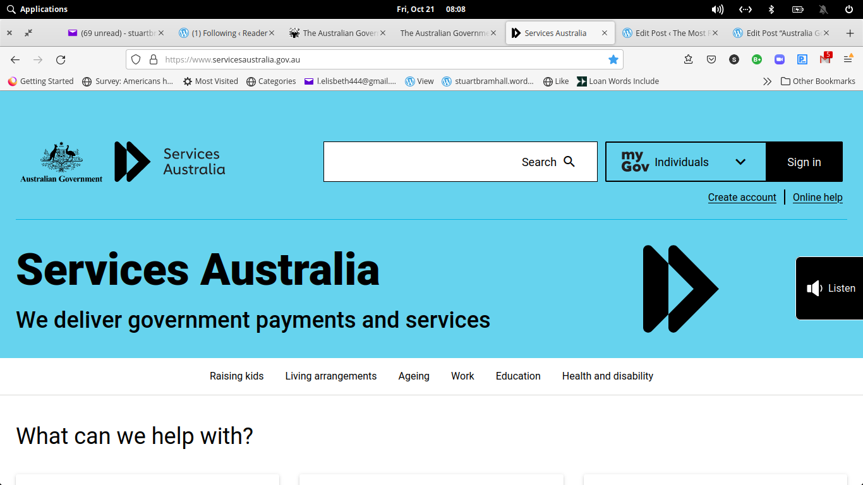Open a new browser tab

point(850,33)
